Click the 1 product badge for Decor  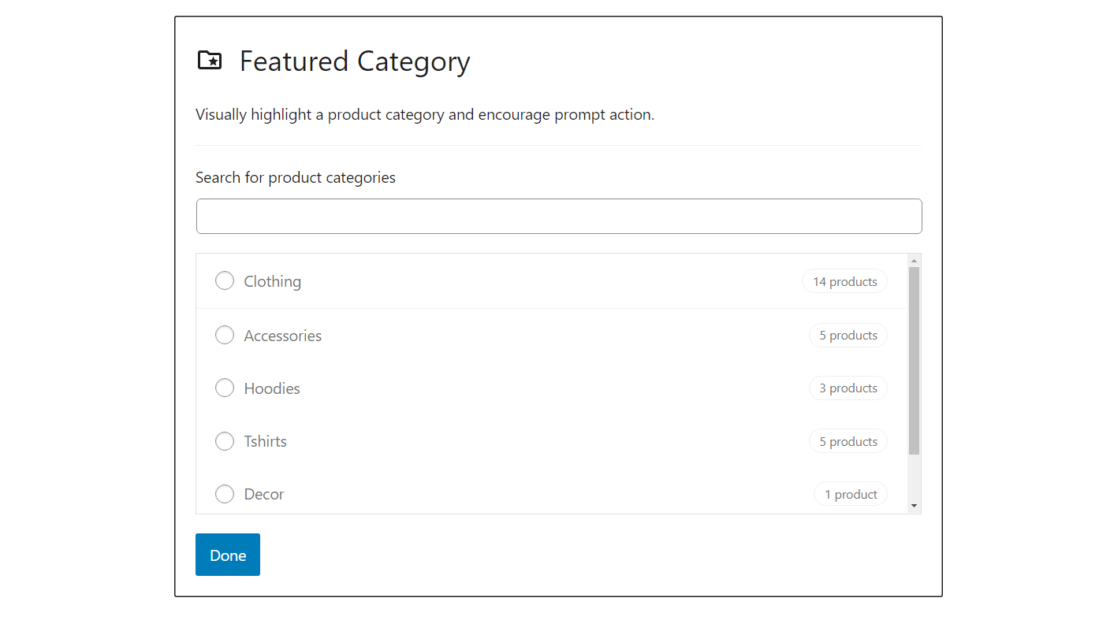[851, 494]
